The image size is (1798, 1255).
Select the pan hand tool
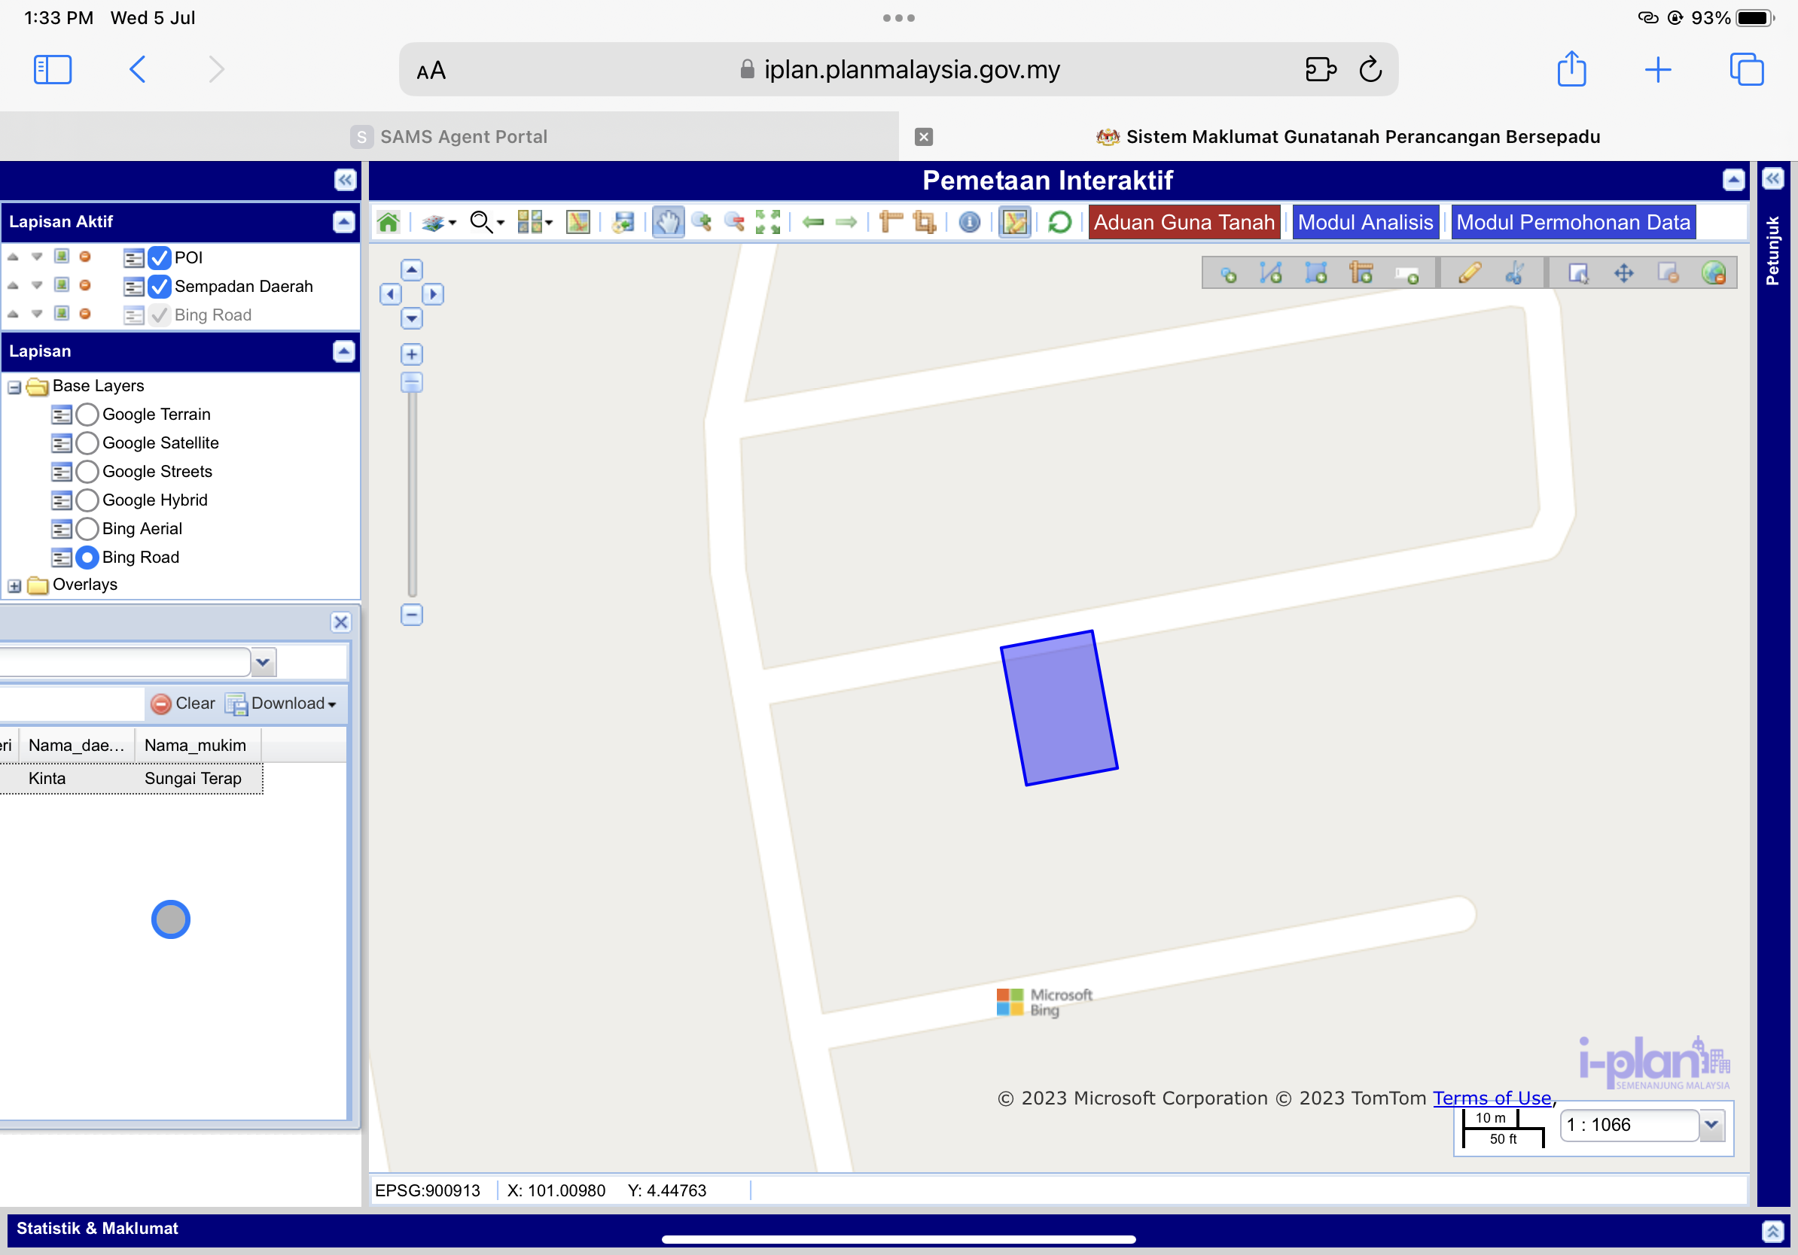point(667,222)
